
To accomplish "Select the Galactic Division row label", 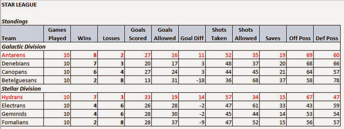I will click(24, 47).
